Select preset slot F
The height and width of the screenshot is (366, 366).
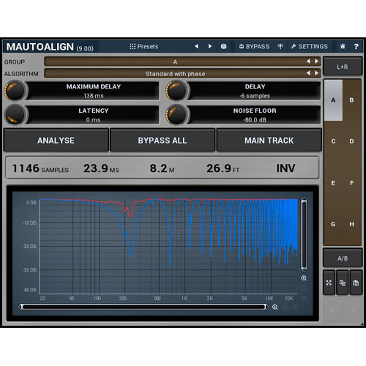click(352, 183)
